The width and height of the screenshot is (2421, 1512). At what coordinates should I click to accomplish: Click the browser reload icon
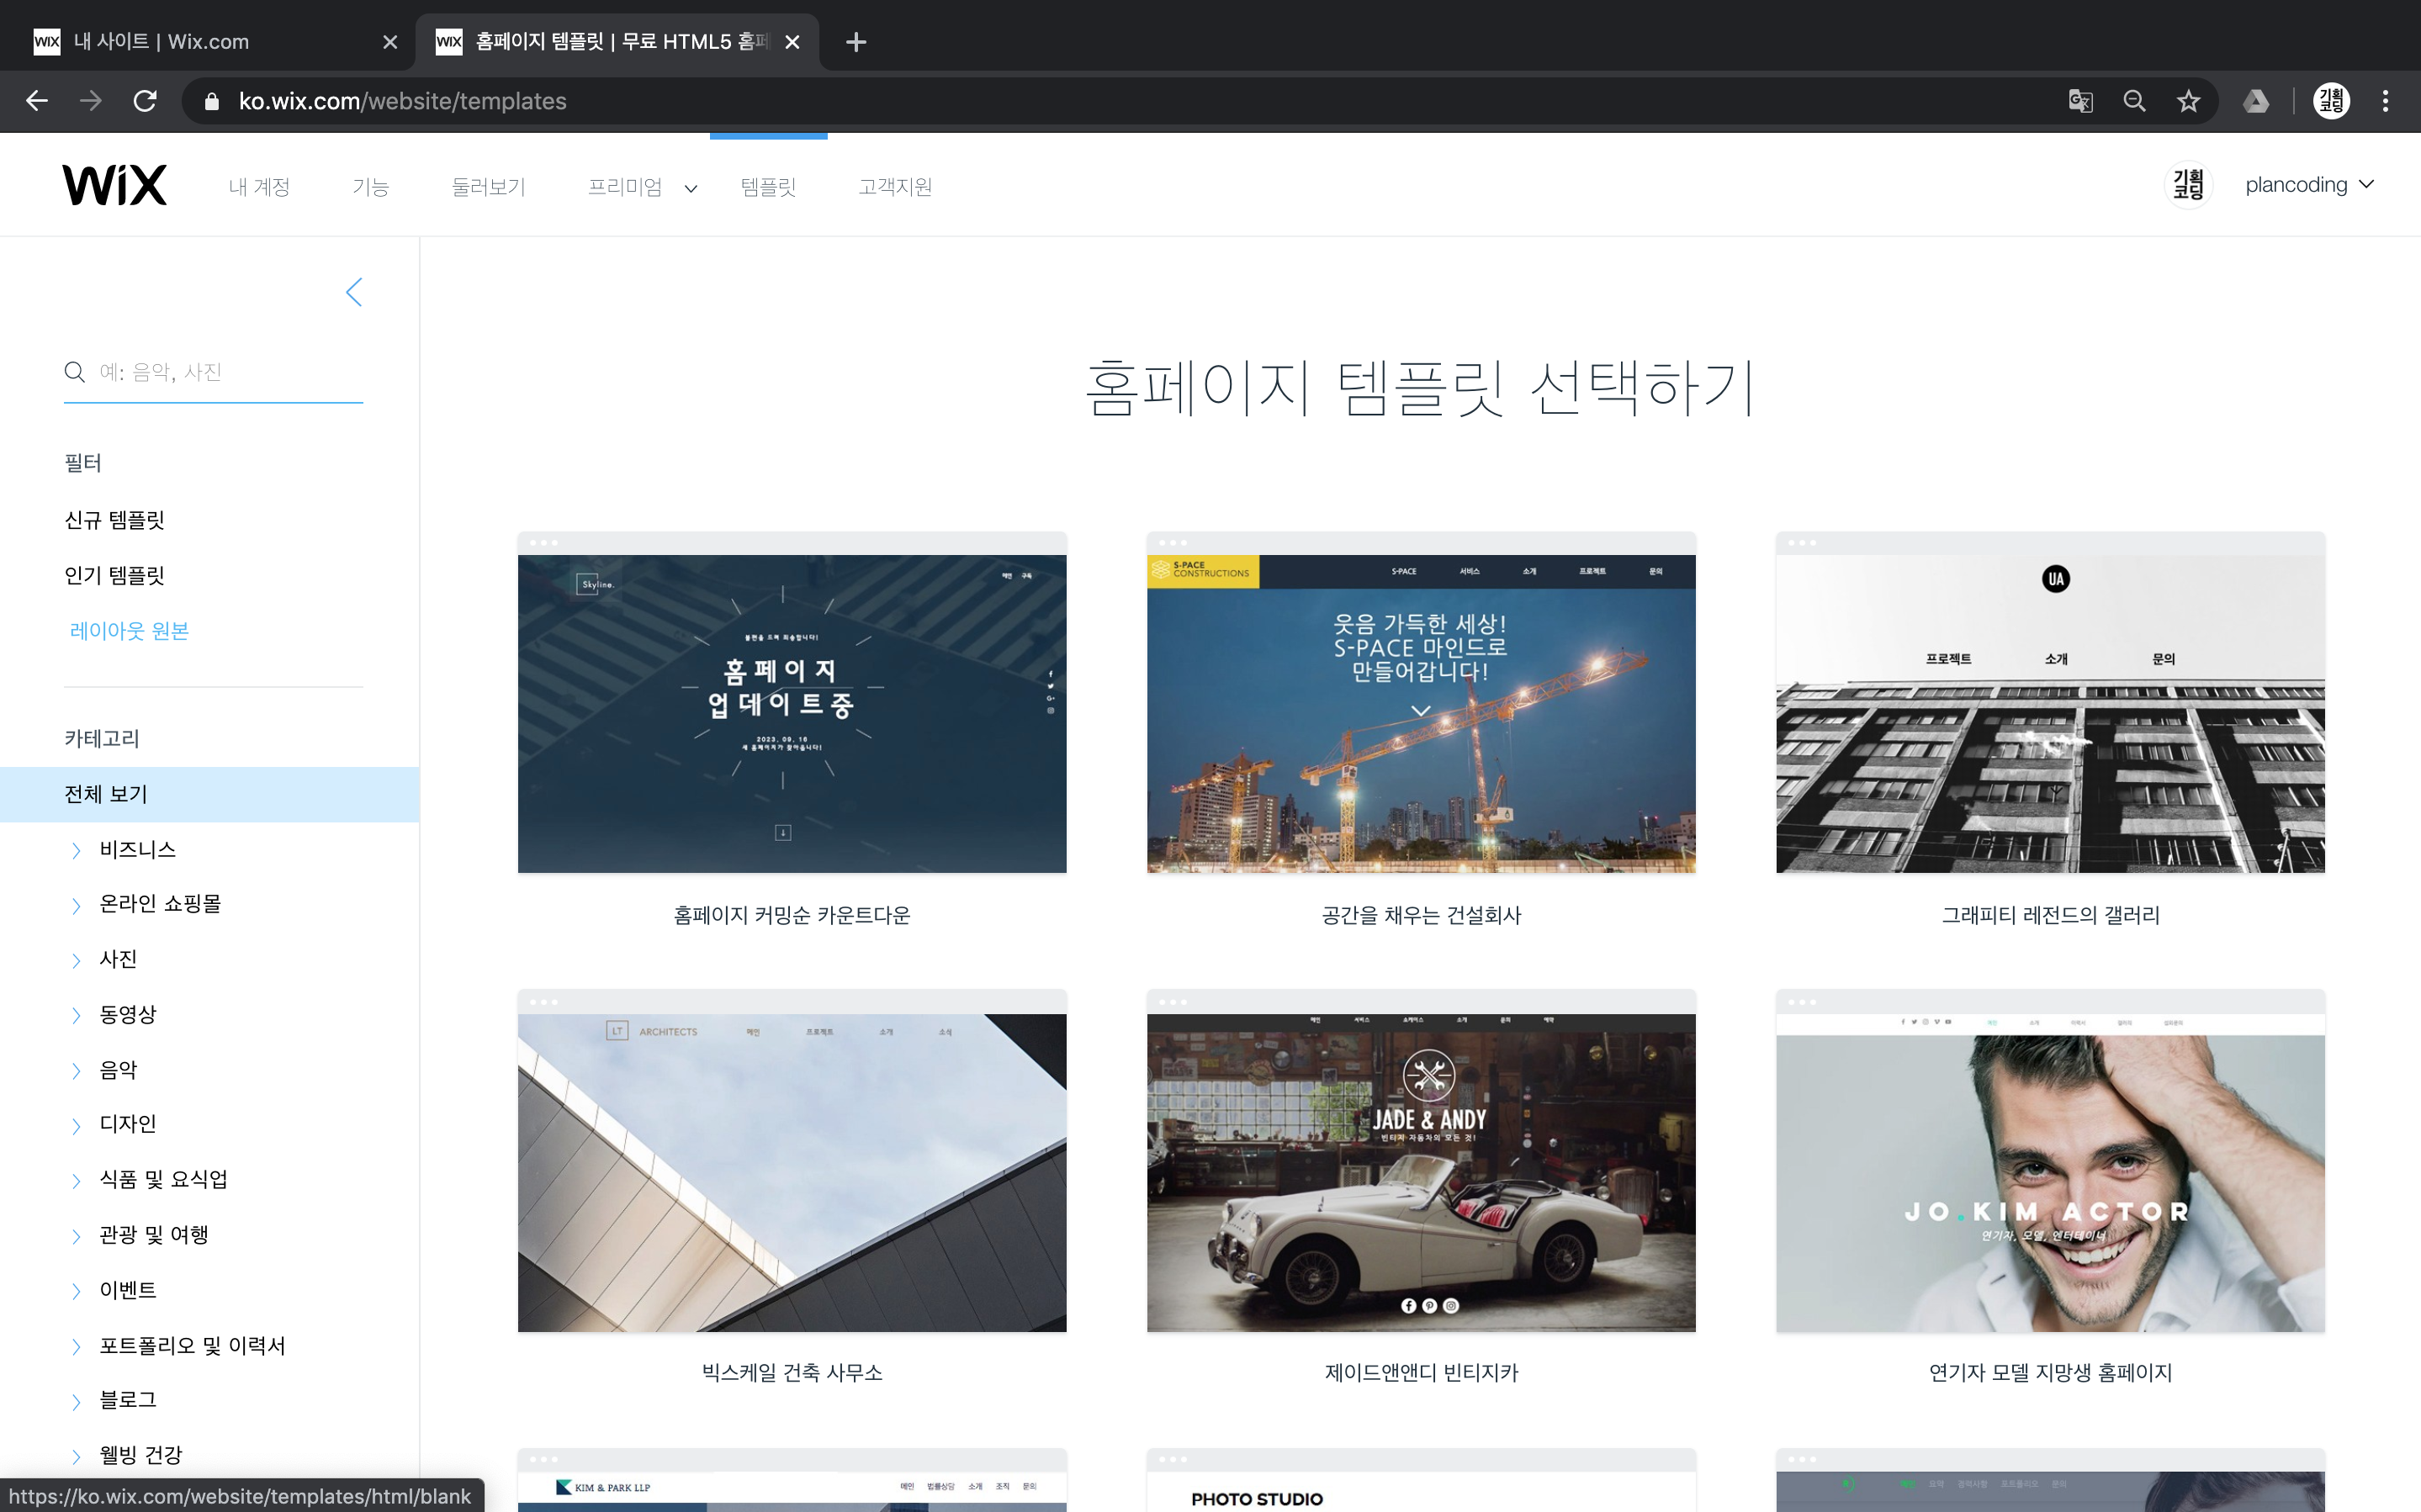pyautogui.click(x=145, y=101)
